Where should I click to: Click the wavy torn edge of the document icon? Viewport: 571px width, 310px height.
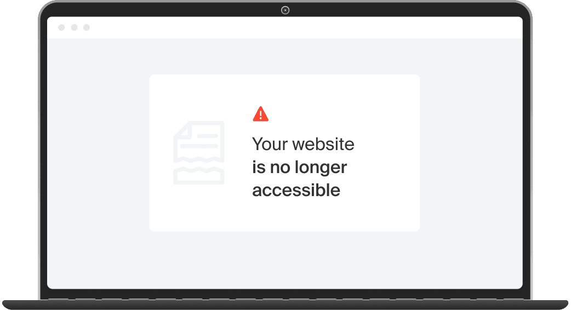pos(199,160)
